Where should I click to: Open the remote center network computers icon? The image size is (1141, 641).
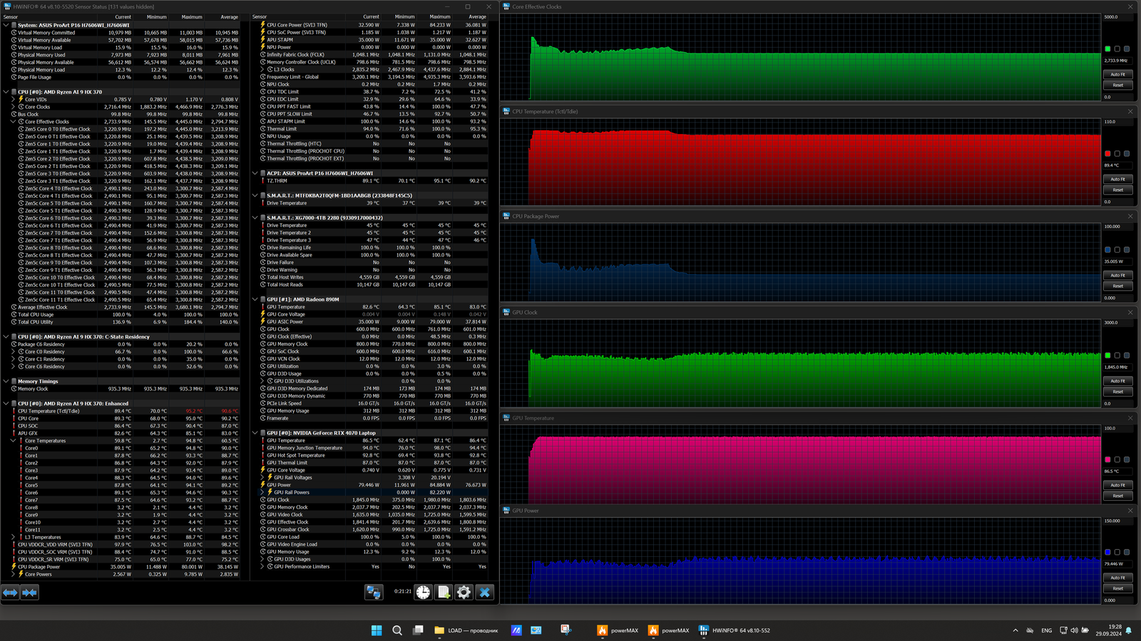(374, 592)
